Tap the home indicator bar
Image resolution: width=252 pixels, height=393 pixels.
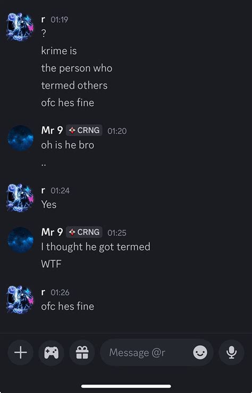point(126,386)
